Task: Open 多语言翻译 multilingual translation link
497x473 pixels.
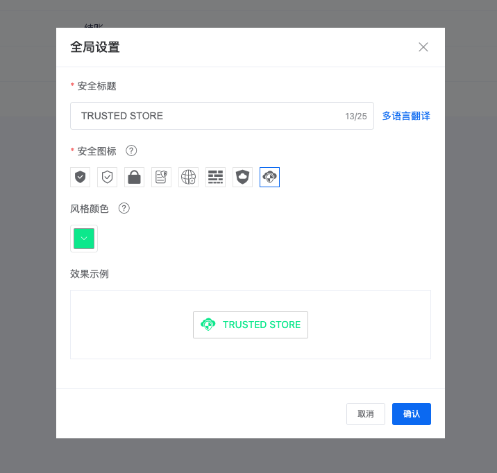Action: click(x=406, y=116)
